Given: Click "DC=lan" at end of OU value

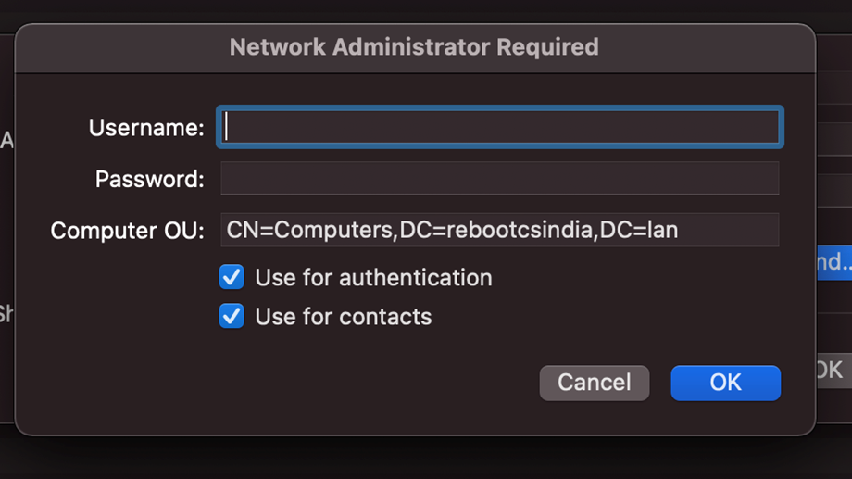Looking at the screenshot, I should 640,230.
